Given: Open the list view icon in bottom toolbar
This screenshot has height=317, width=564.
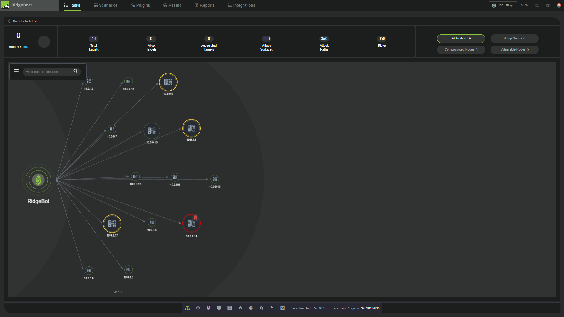Looking at the screenshot, I should tap(230, 308).
